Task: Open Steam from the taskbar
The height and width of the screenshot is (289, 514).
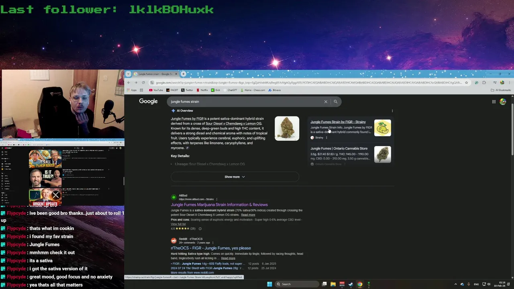Action: (x=351, y=284)
